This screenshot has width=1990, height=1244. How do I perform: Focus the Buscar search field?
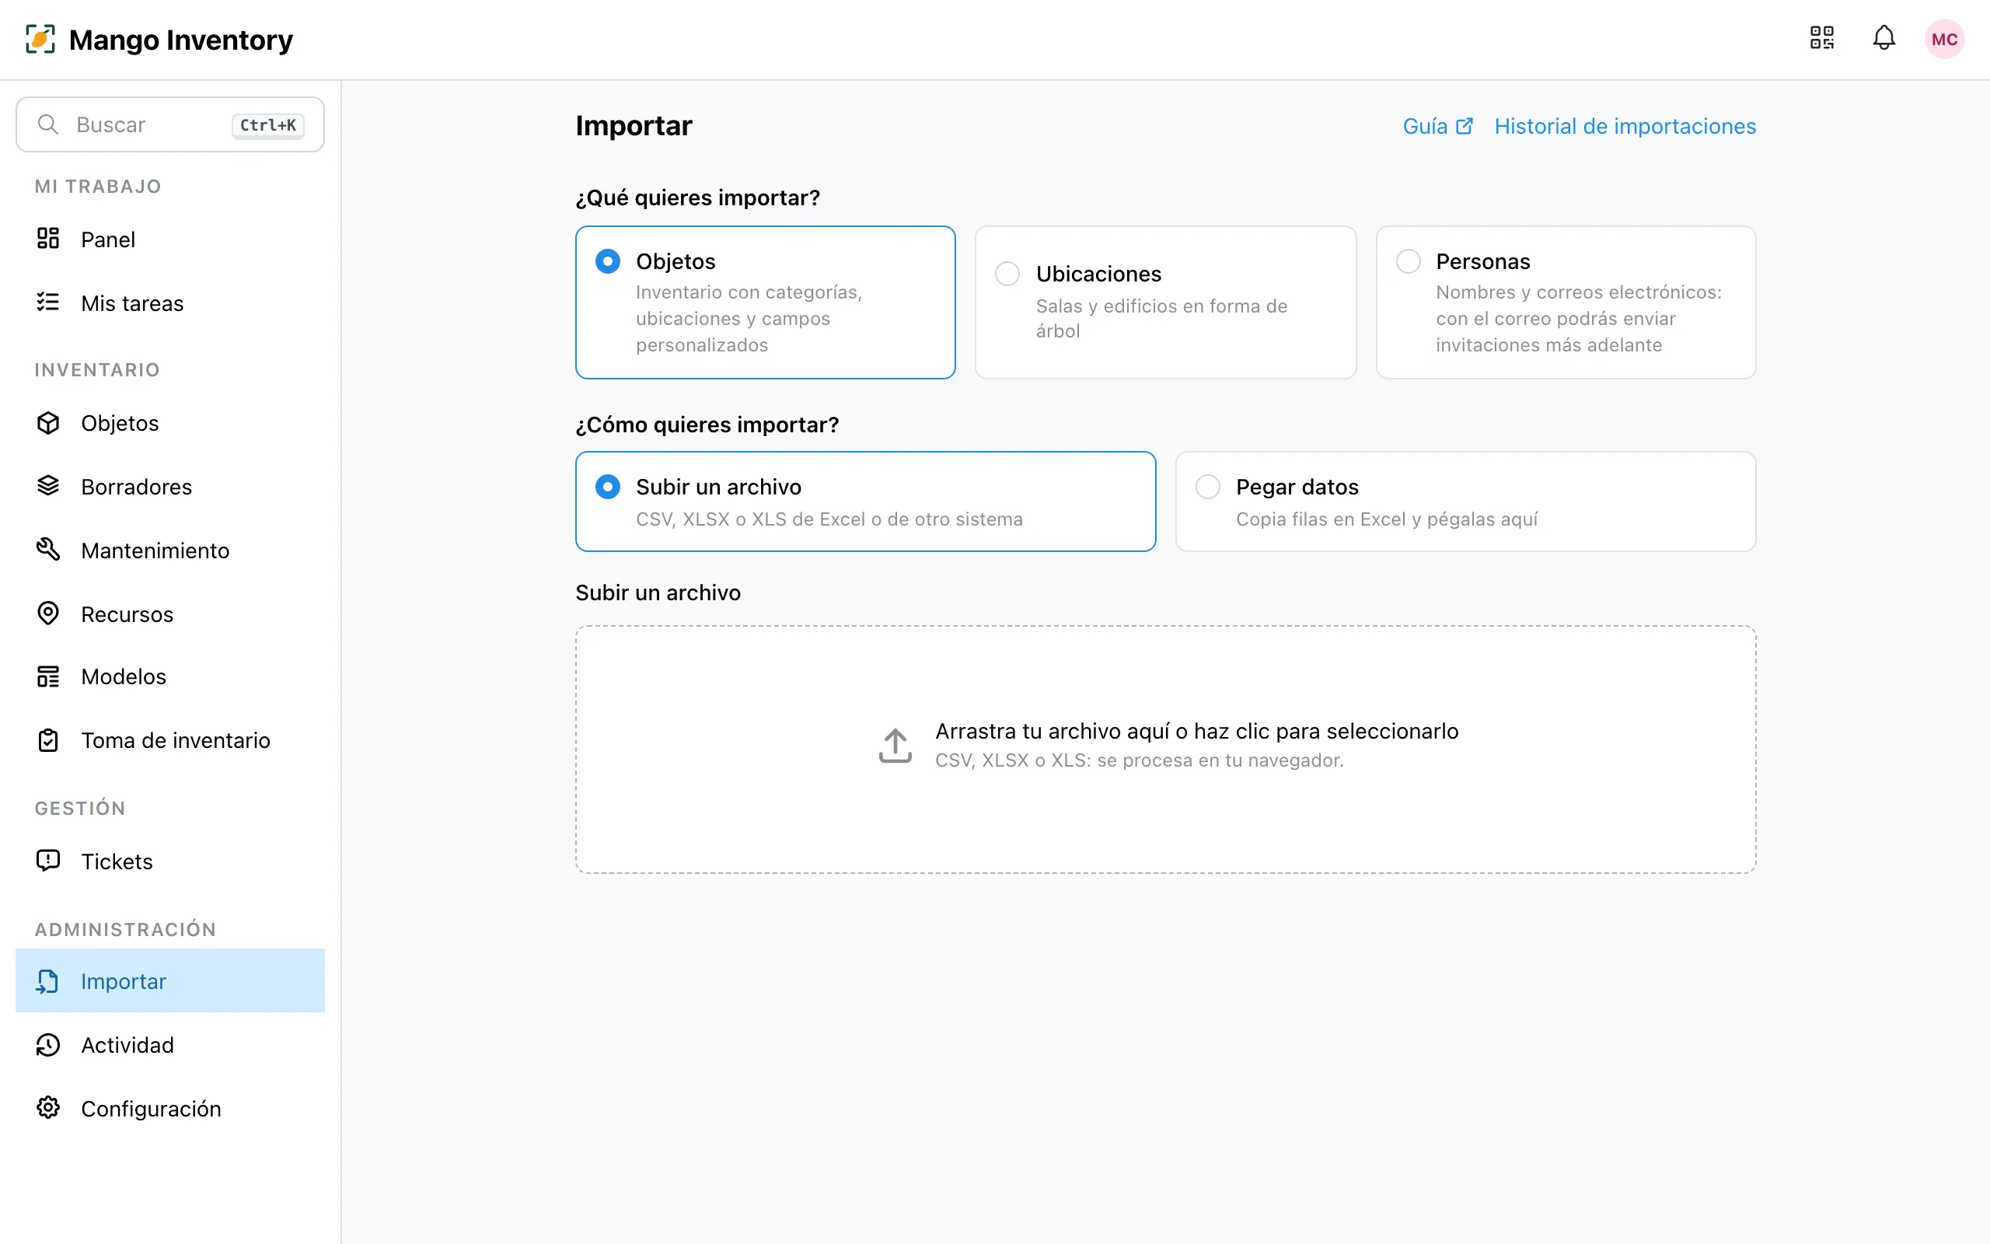click(x=170, y=124)
